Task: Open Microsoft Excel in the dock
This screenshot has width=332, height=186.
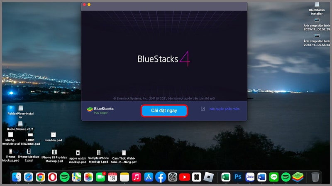Action: 226,177
